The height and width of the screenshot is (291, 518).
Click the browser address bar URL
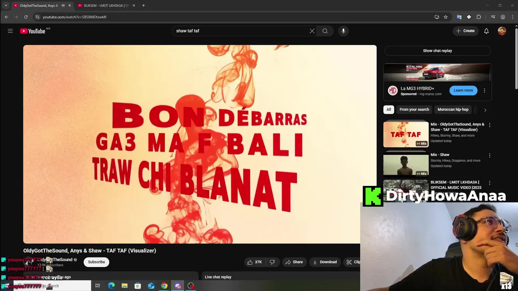[74, 17]
